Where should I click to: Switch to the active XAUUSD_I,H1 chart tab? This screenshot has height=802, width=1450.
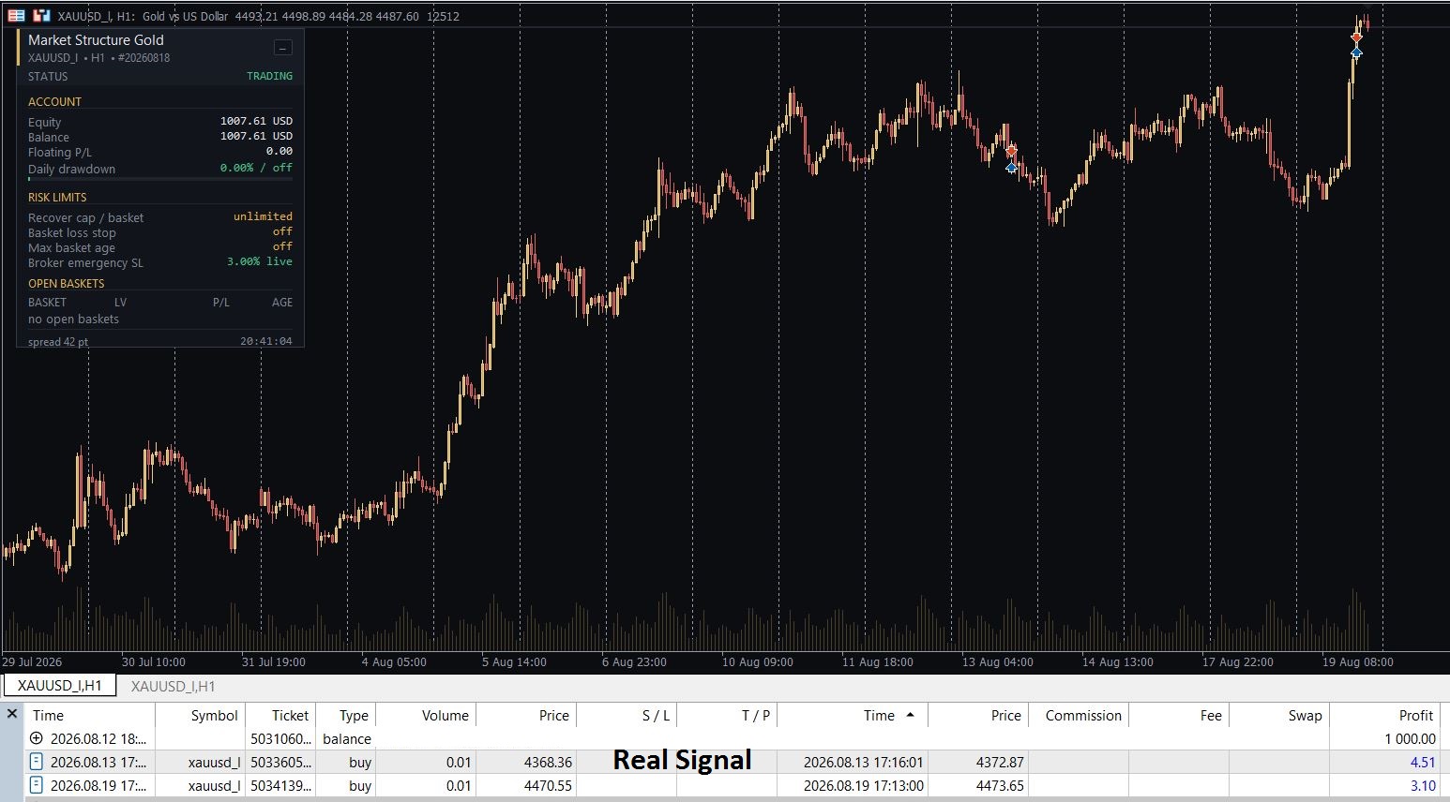(x=60, y=686)
